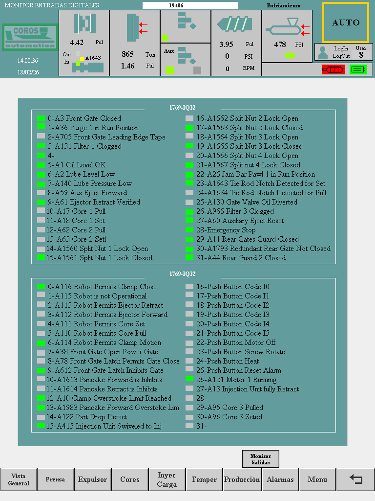Open the Alarmas tab
Screen dimensions: 375x501
[x=280, y=479]
